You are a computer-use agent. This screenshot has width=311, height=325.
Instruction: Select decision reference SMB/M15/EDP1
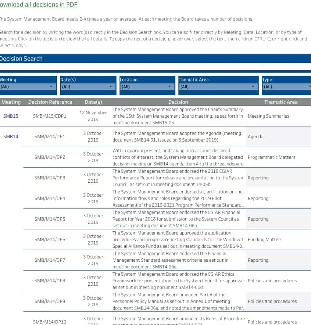50,116
